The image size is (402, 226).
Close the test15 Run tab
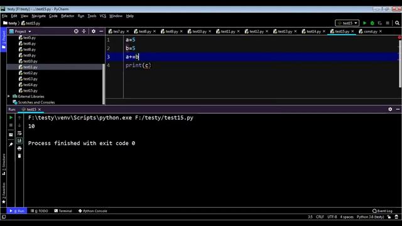click(x=39, y=109)
